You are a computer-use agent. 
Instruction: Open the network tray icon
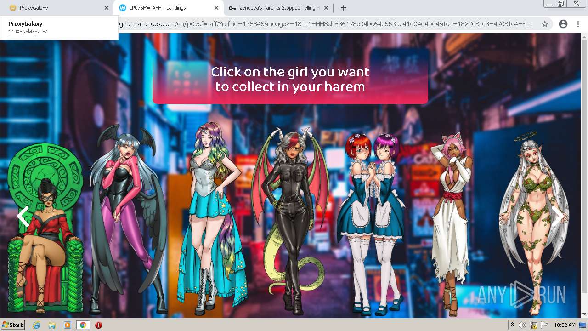pos(533,325)
